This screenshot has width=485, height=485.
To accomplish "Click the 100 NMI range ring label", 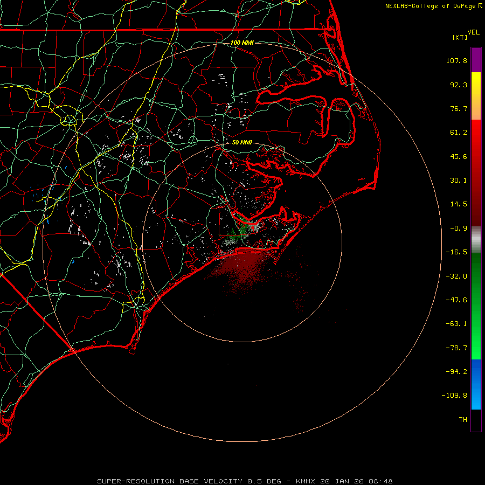I will tap(242, 43).
